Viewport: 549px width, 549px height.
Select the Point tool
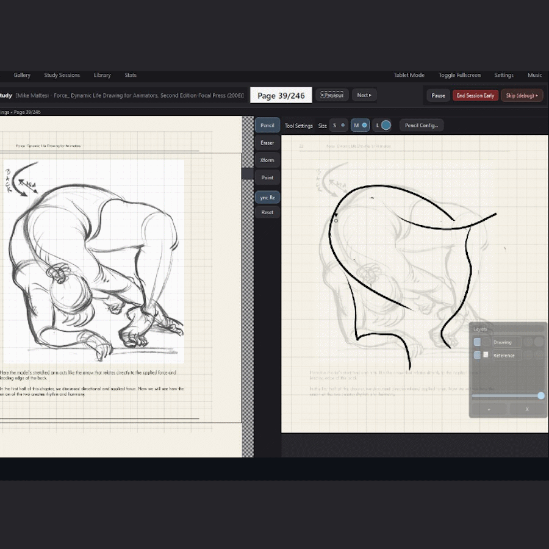[267, 178]
